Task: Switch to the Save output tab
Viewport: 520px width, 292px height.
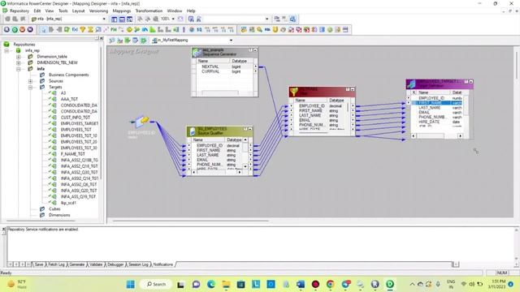Action: coord(39,264)
